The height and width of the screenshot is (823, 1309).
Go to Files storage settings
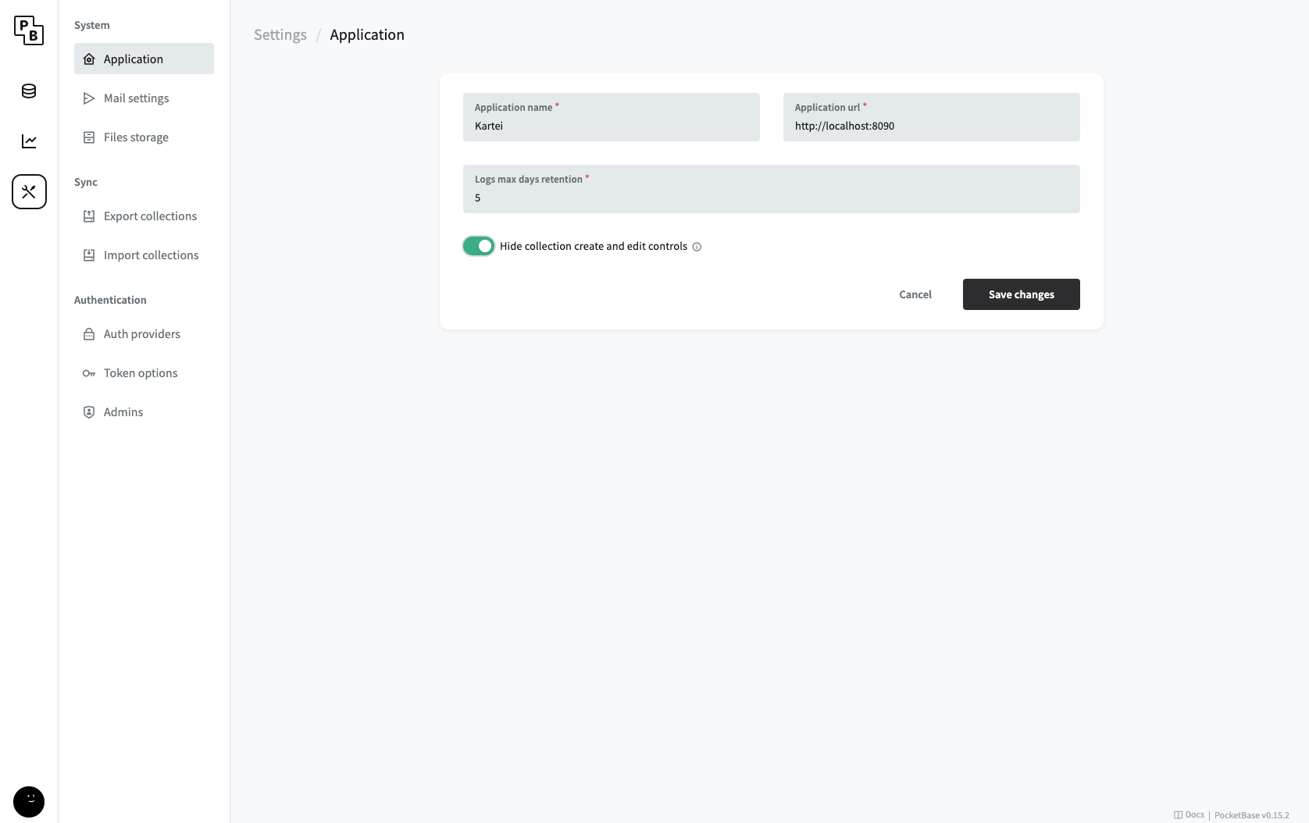pyautogui.click(x=144, y=137)
